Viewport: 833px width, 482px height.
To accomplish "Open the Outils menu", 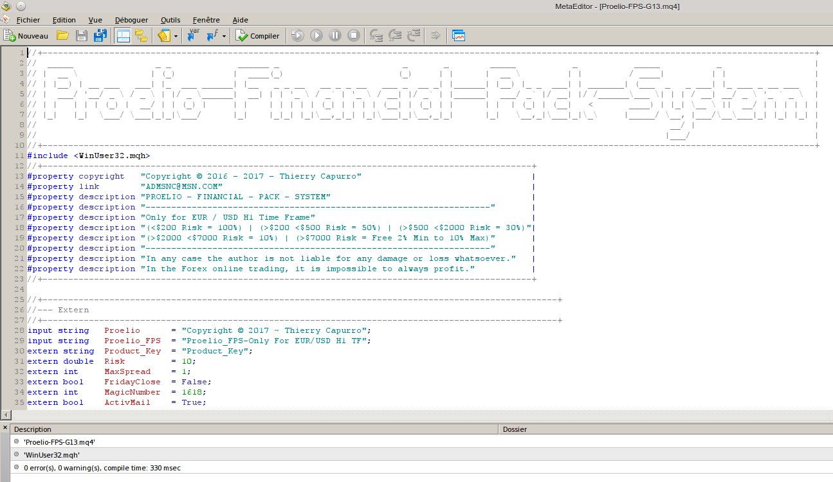I will coord(171,20).
